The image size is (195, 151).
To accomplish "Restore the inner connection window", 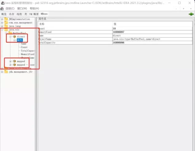I will [183, 9].
